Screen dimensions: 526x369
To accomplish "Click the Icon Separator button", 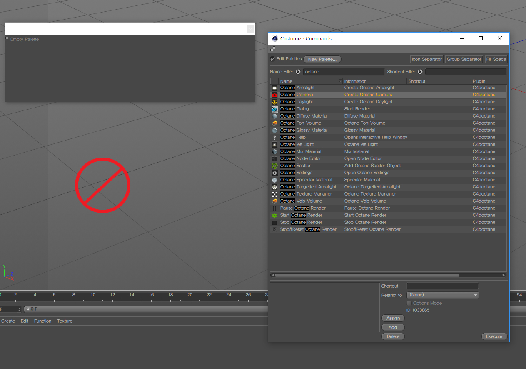I will [427, 59].
